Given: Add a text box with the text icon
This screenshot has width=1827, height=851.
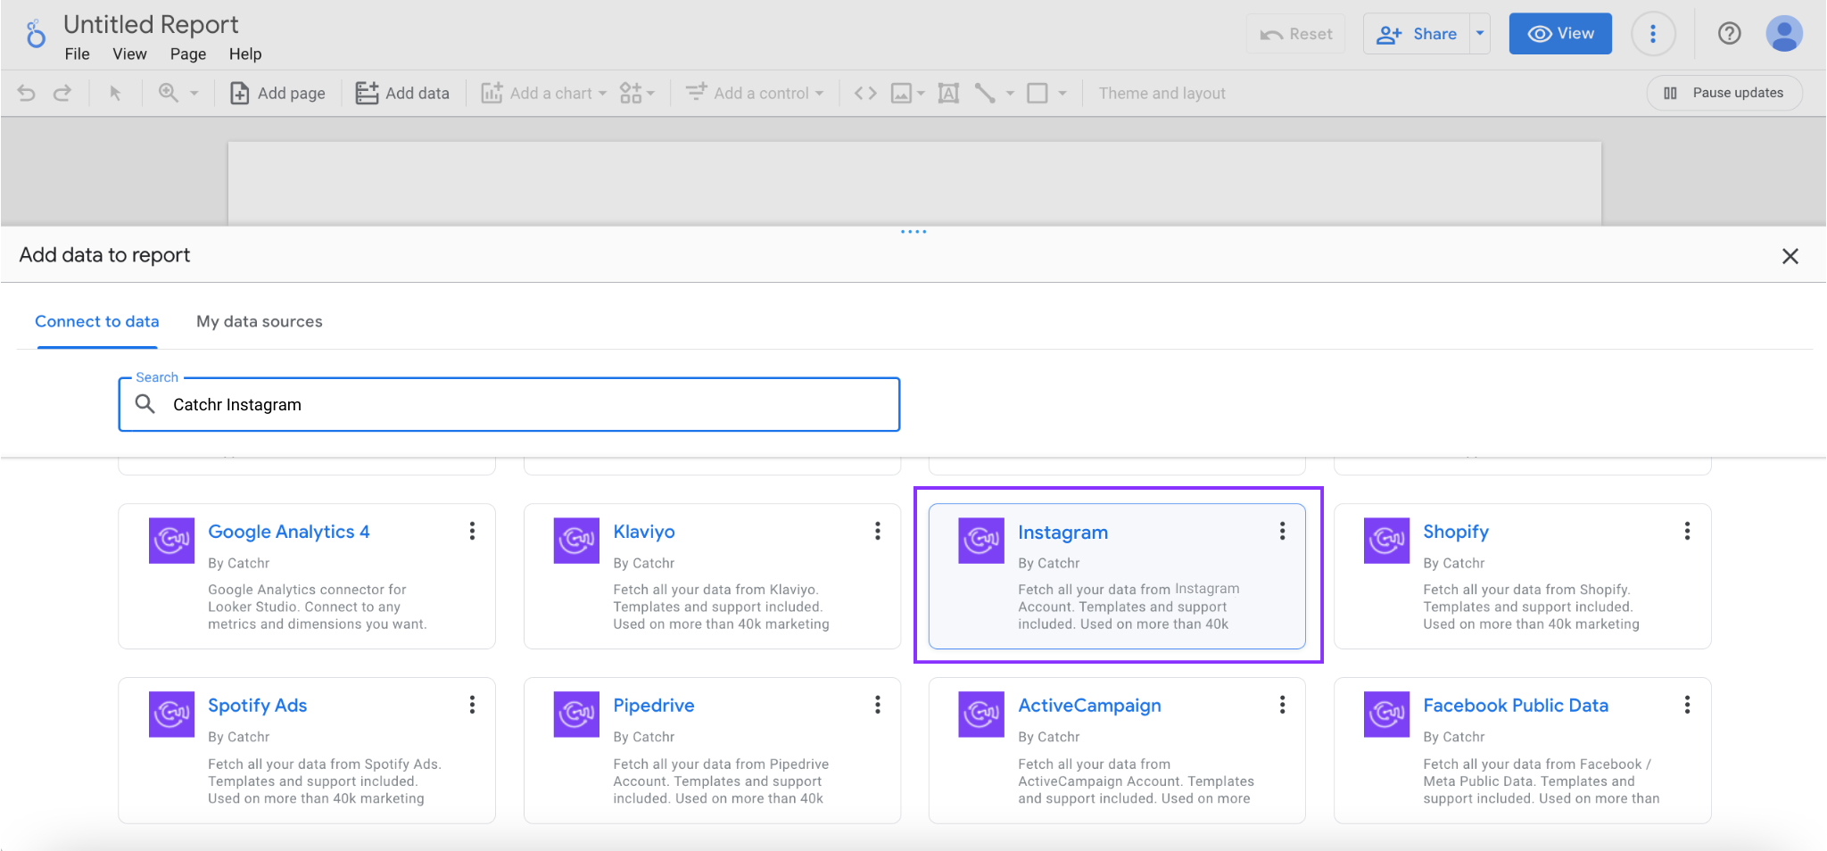Looking at the screenshot, I should point(947,92).
